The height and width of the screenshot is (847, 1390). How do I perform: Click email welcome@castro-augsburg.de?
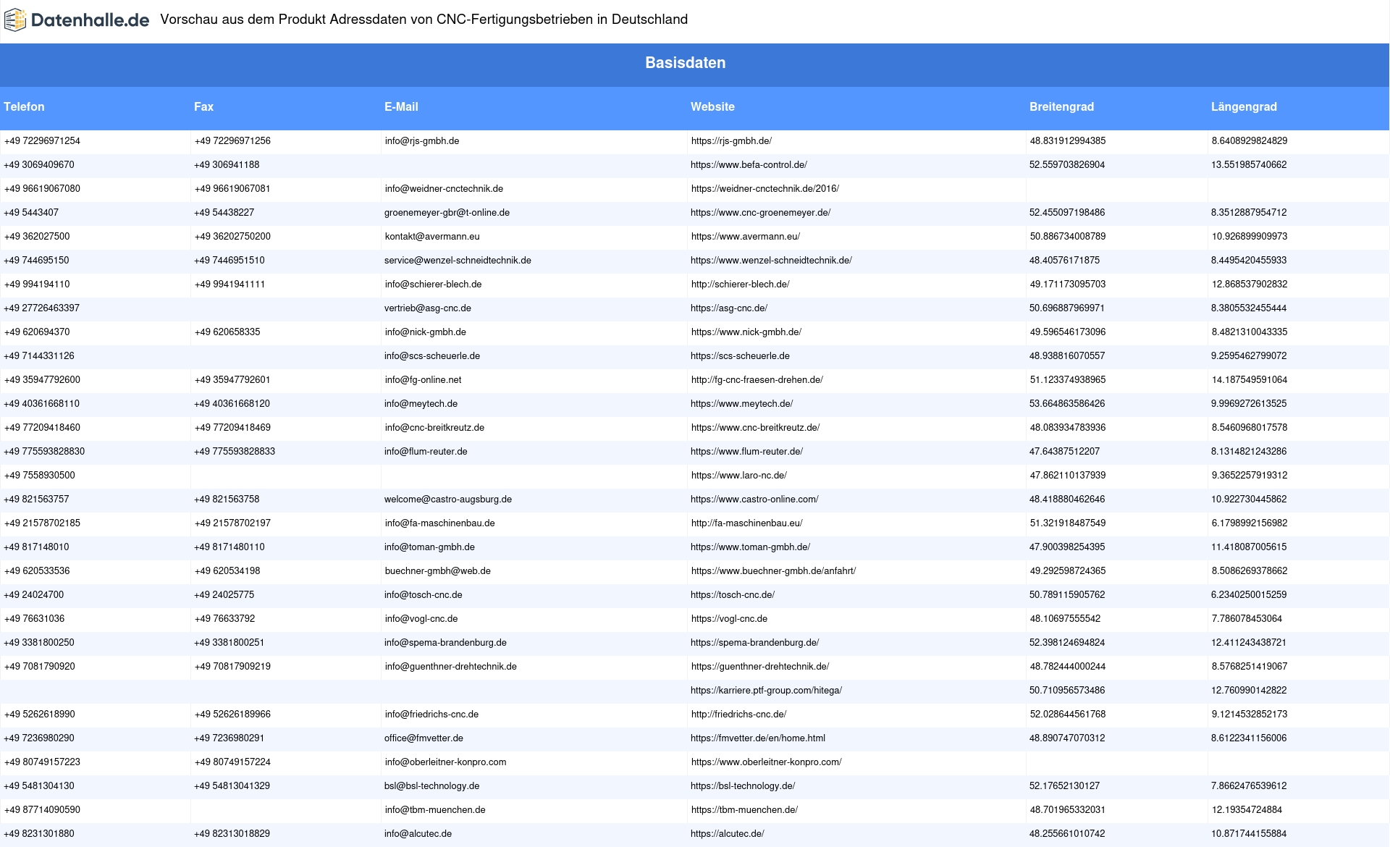point(448,500)
